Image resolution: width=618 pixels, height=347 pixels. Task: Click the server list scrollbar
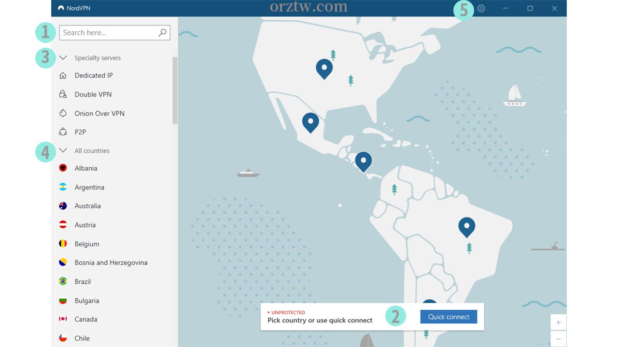(175, 91)
